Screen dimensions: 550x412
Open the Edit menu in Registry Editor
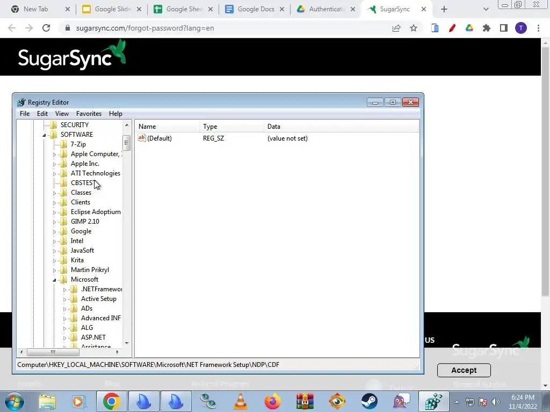[42, 114]
